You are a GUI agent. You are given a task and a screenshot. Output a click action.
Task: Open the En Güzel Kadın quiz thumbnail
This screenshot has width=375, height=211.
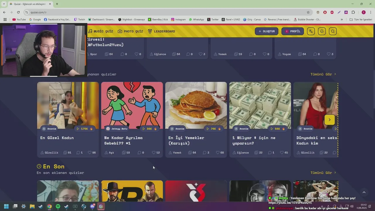click(68, 105)
